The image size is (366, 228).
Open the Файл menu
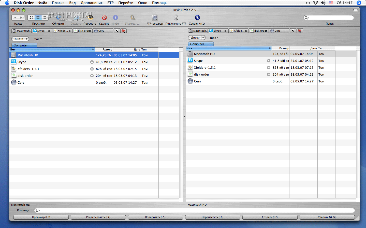point(43,3)
